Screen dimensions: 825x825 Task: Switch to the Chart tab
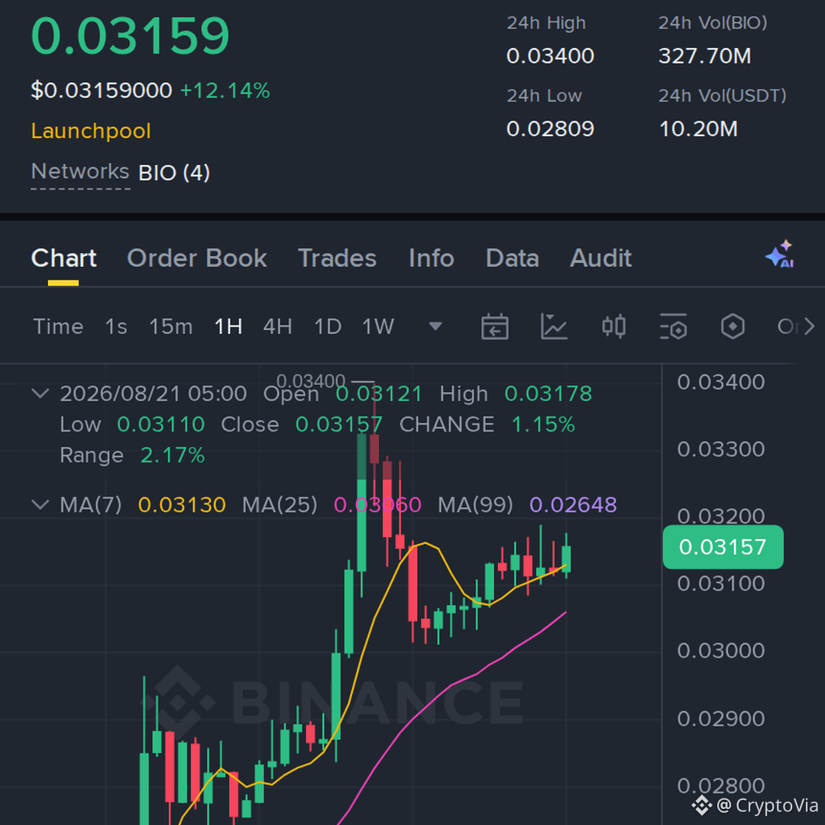coord(63,258)
